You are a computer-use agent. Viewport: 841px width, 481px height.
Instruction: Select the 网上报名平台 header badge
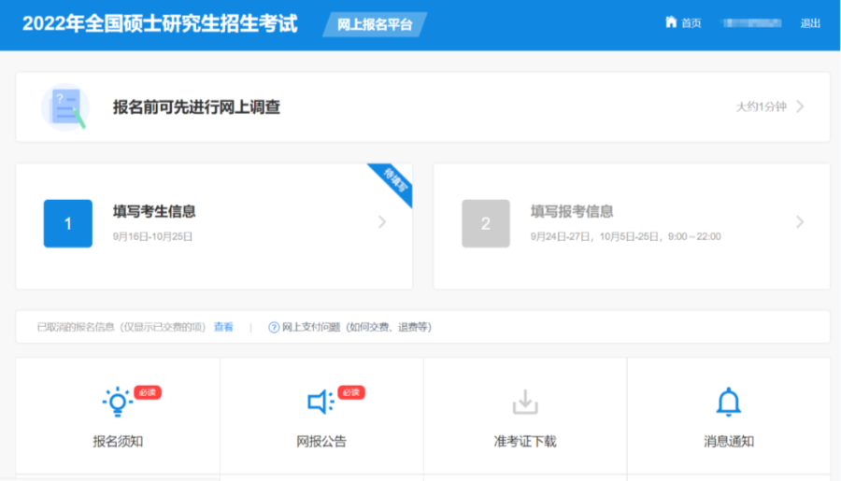pos(375,24)
